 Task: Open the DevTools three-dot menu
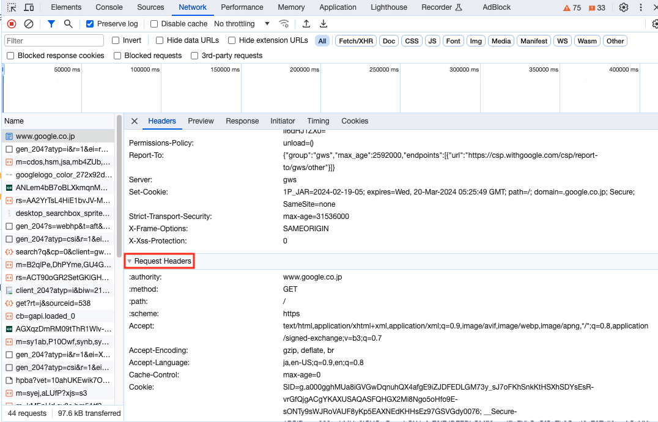click(640, 7)
